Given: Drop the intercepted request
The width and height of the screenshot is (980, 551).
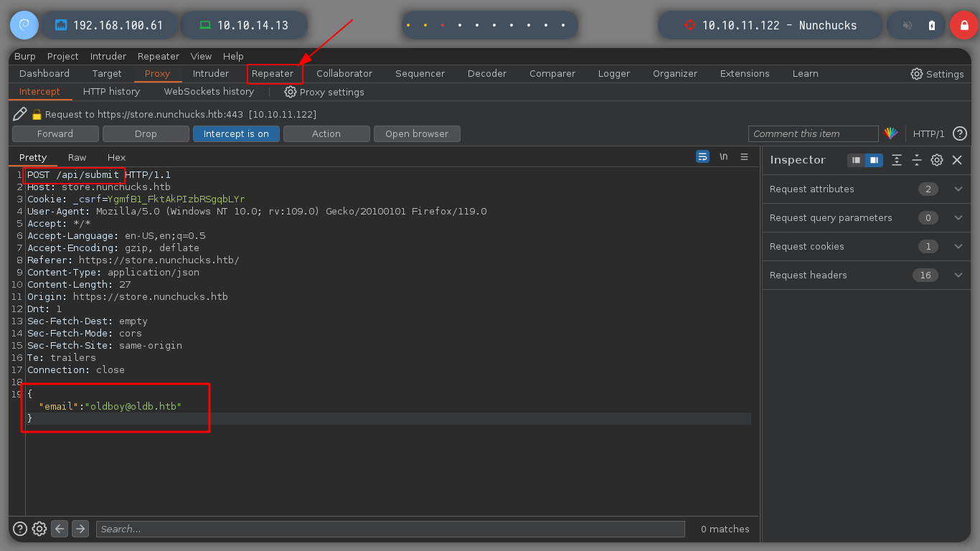Looking at the screenshot, I should coord(146,133).
